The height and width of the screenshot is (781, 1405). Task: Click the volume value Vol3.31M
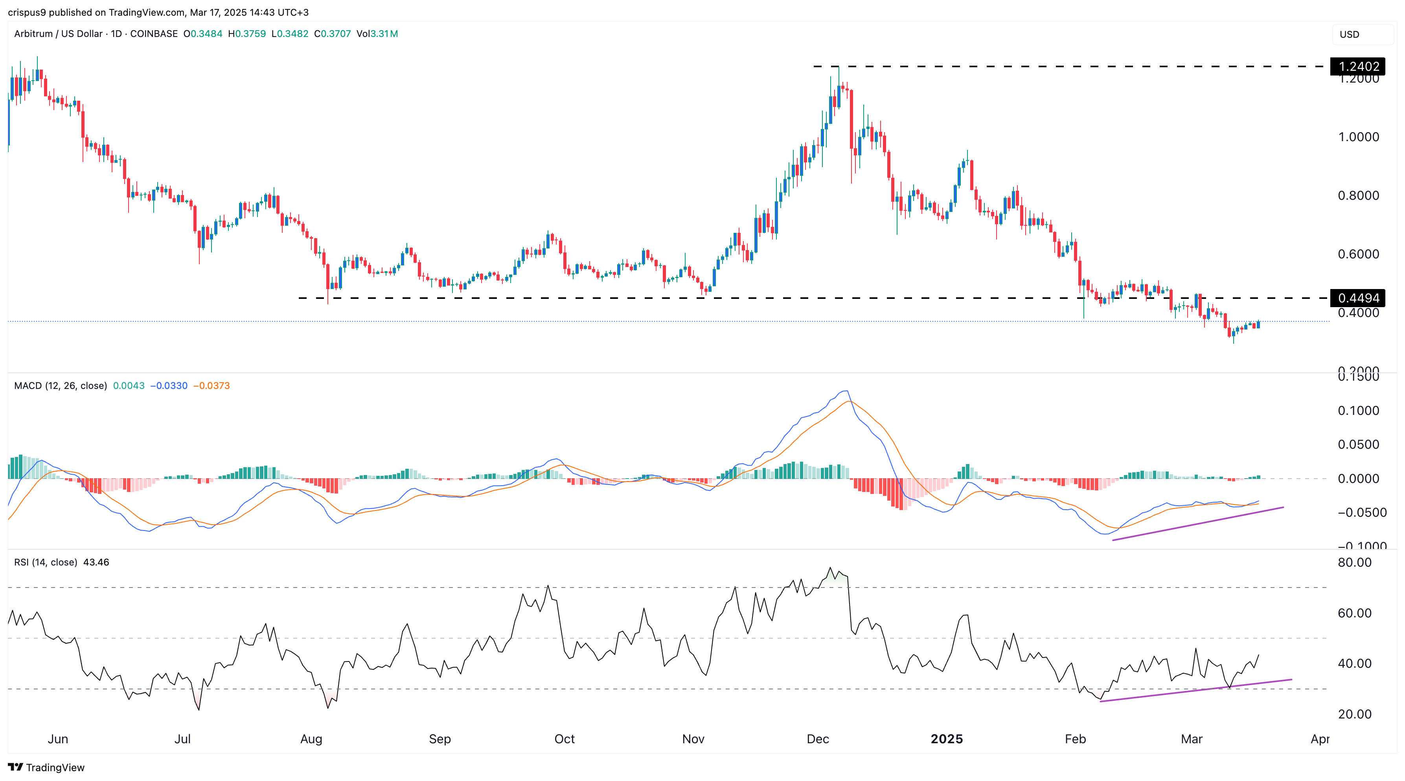tap(377, 34)
